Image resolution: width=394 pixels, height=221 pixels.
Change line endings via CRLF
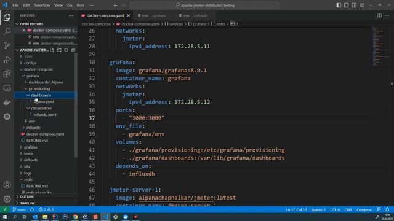[x=348, y=209]
